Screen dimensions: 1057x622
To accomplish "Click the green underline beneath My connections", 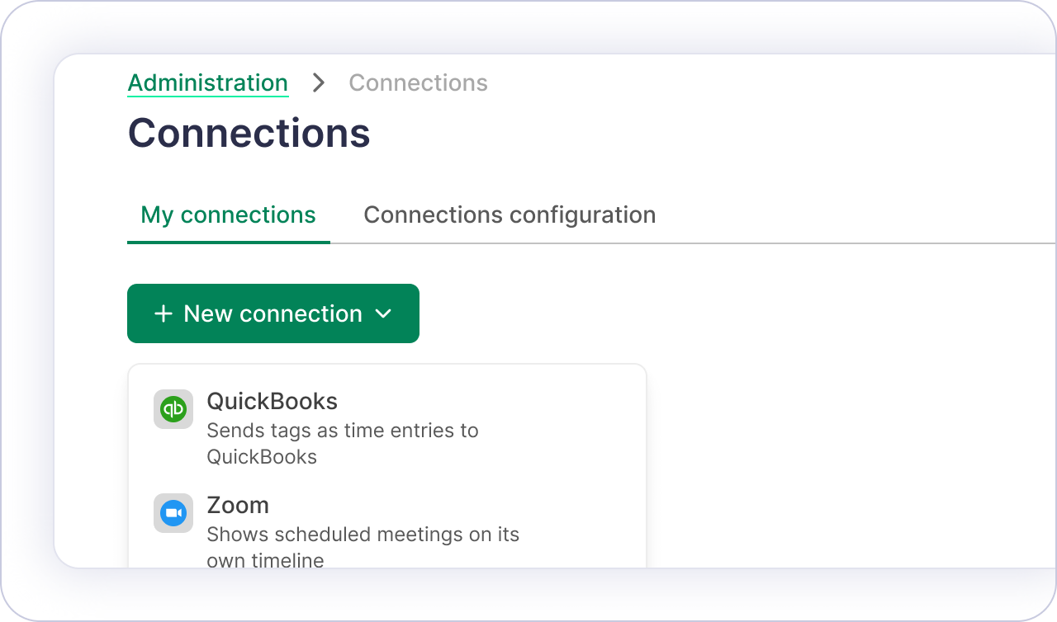I will coord(228,242).
